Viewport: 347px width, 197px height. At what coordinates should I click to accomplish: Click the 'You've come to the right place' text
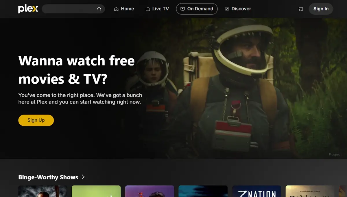80,98
